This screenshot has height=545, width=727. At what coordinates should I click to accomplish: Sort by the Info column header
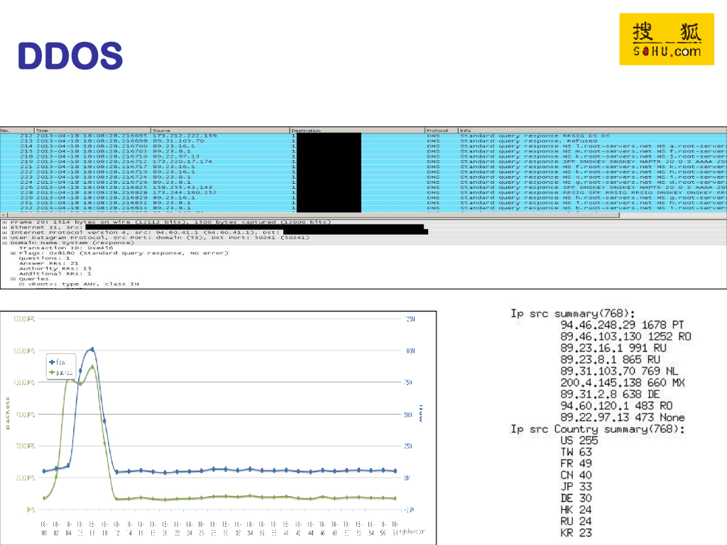589,131
